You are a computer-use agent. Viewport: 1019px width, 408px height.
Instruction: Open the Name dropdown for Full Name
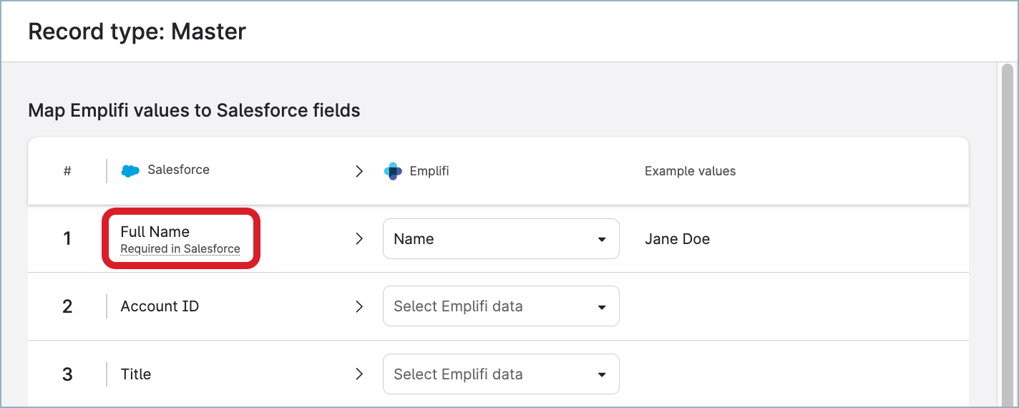(x=501, y=239)
